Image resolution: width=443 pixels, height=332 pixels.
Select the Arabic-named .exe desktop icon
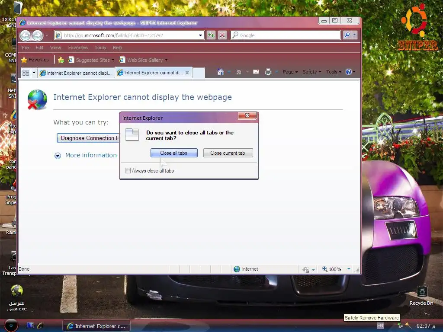click(17, 298)
